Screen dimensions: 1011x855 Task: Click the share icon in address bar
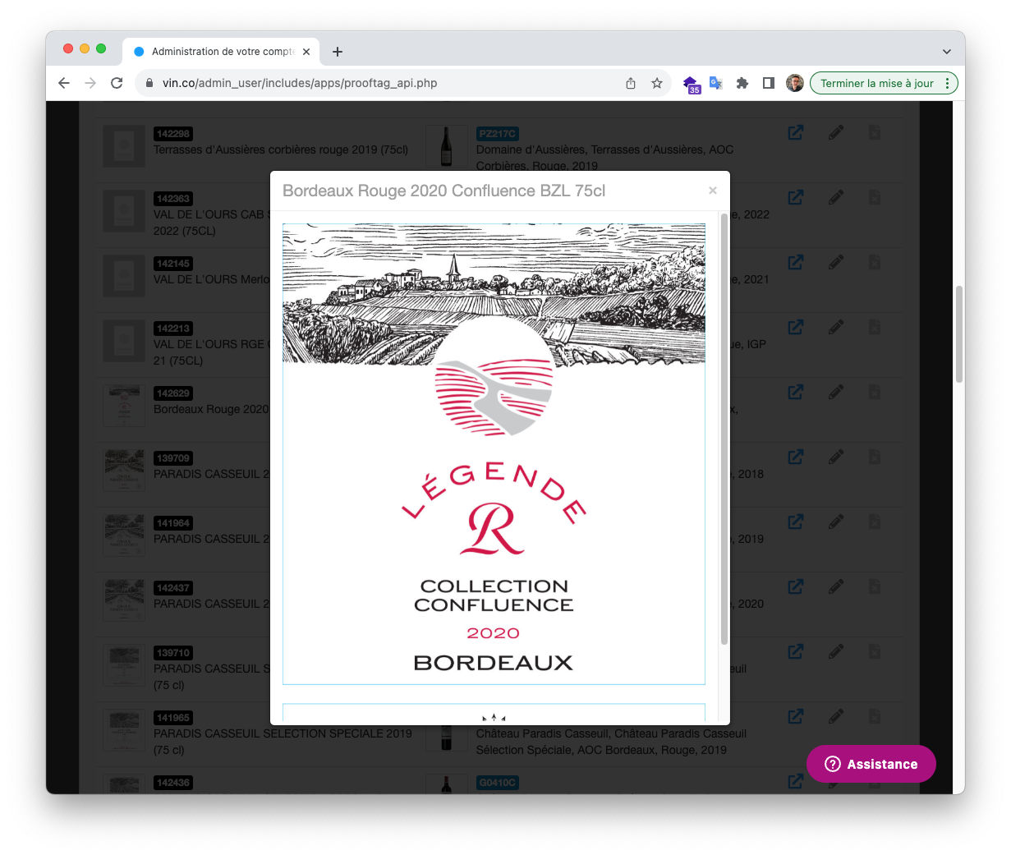[631, 83]
